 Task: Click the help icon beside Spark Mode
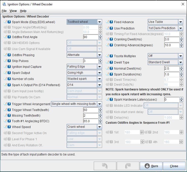point(9,22)
